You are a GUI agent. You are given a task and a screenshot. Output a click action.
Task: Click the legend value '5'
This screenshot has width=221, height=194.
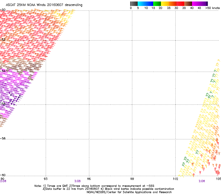[x=138, y=8]
